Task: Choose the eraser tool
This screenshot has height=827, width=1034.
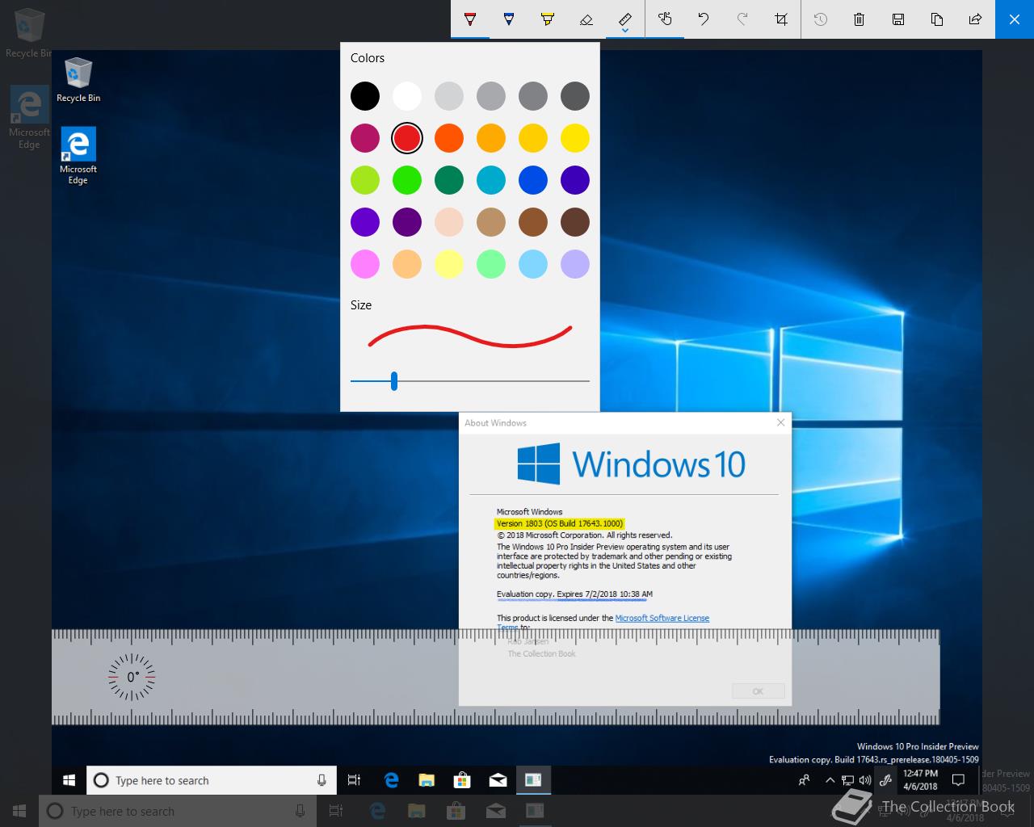Action: point(586,19)
